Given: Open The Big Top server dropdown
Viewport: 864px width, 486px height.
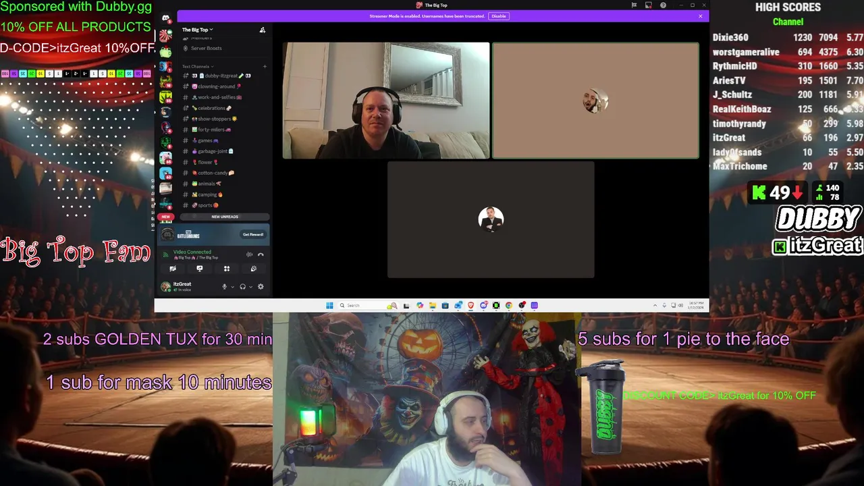Looking at the screenshot, I should 197,30.
